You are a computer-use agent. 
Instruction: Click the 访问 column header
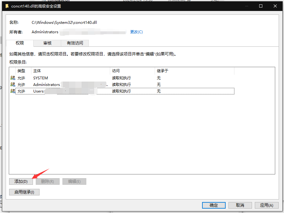[116, 71]
